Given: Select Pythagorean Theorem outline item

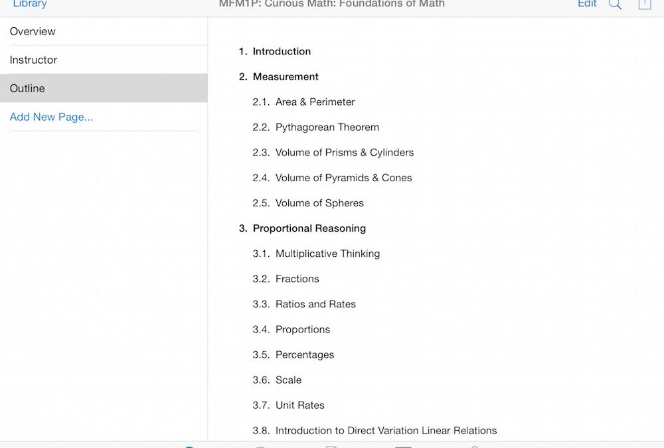Looking at the screenshot, I should [327, 127].
